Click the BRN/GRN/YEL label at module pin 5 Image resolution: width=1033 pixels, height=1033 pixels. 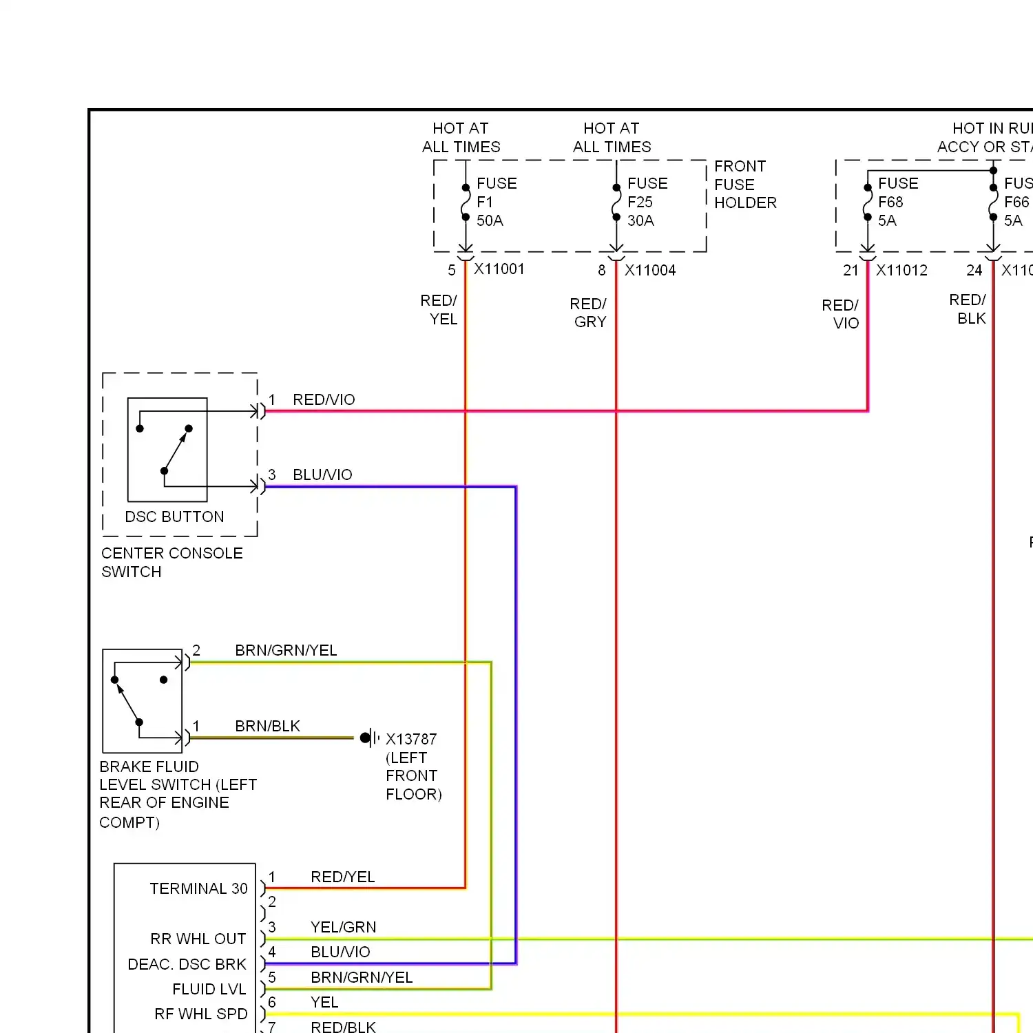(x=362, y=977)
